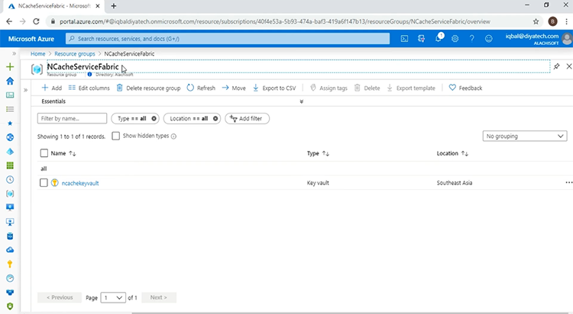This screenshot has height=314, width=573.
Task: Click in the Filter by name field
Action: (72, 119)
